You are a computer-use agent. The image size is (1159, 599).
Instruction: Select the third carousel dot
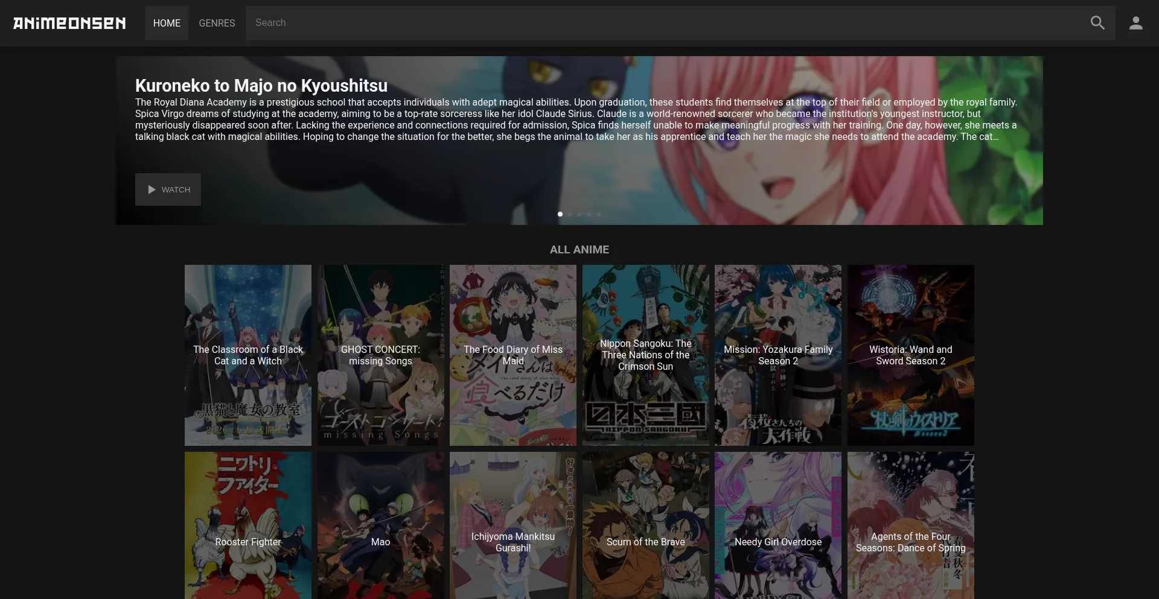tap(579, 214)
